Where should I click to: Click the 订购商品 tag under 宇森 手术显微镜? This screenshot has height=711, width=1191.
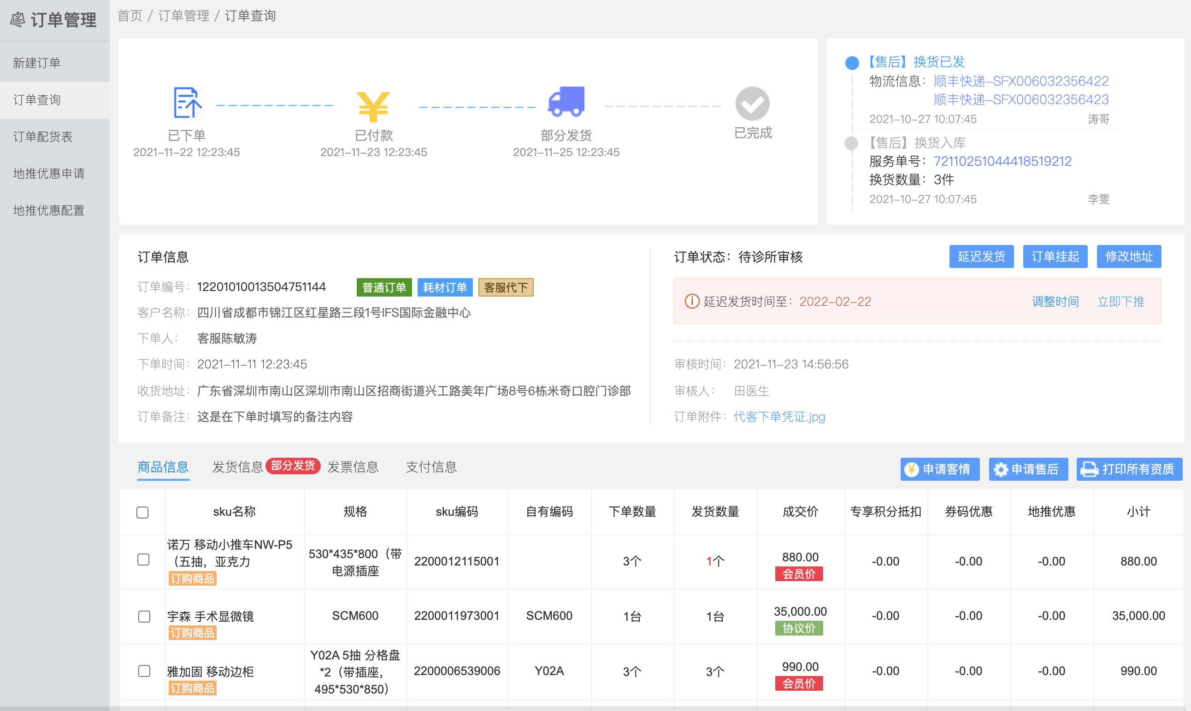click(x=192, y=633)
